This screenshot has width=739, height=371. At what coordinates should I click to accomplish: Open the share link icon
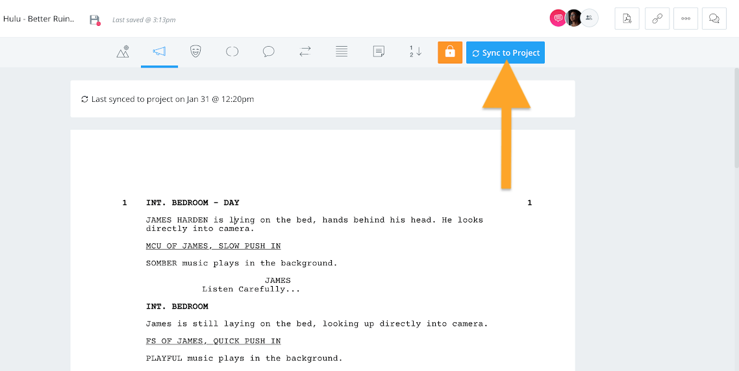click(x=657, y=19)
